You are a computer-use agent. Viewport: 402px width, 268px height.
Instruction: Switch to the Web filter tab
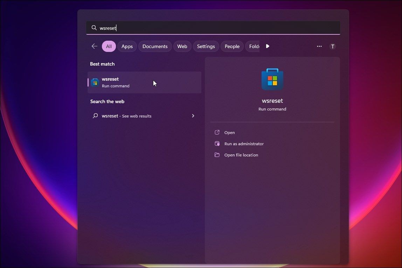tap(182, 46)
